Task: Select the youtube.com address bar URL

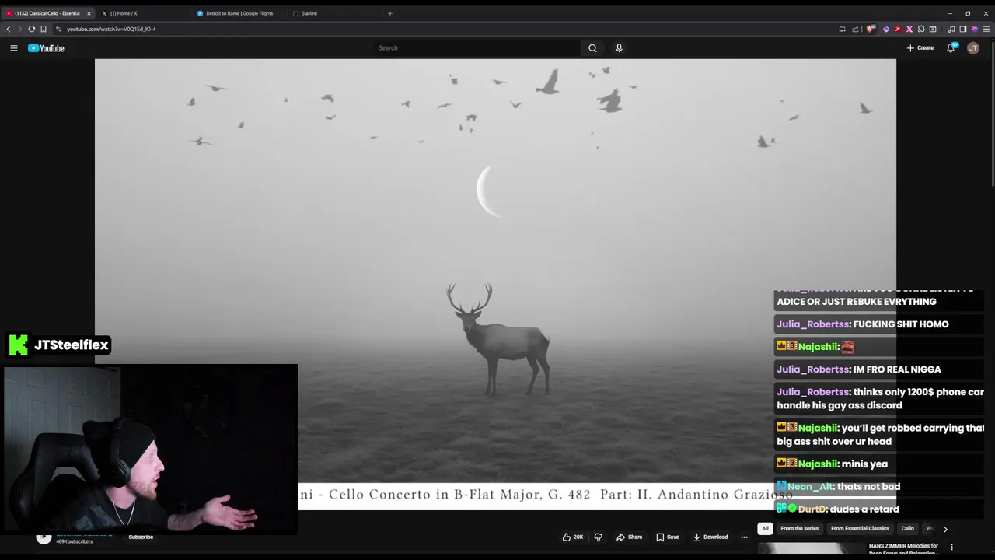Action: (111, 29)
